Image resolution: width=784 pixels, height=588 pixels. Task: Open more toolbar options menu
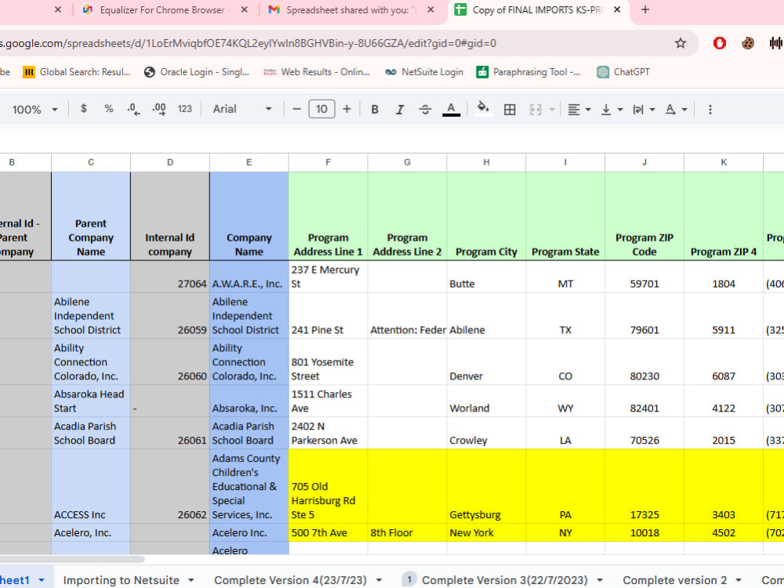710,110
